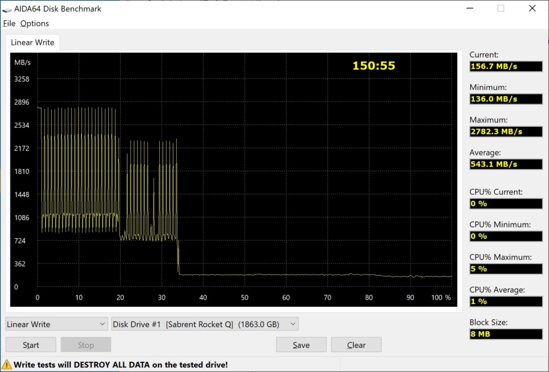Open the File menu
The image size is (549, 372).
tap(9, 24)
